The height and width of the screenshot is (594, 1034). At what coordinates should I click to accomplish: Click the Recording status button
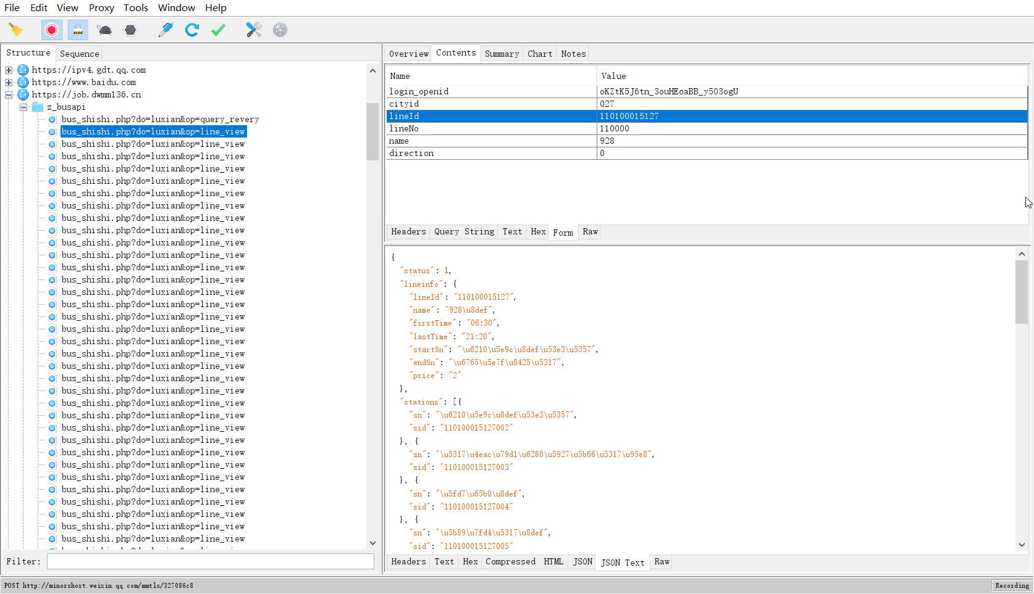pyautogui.click(x=1012, y=585)
